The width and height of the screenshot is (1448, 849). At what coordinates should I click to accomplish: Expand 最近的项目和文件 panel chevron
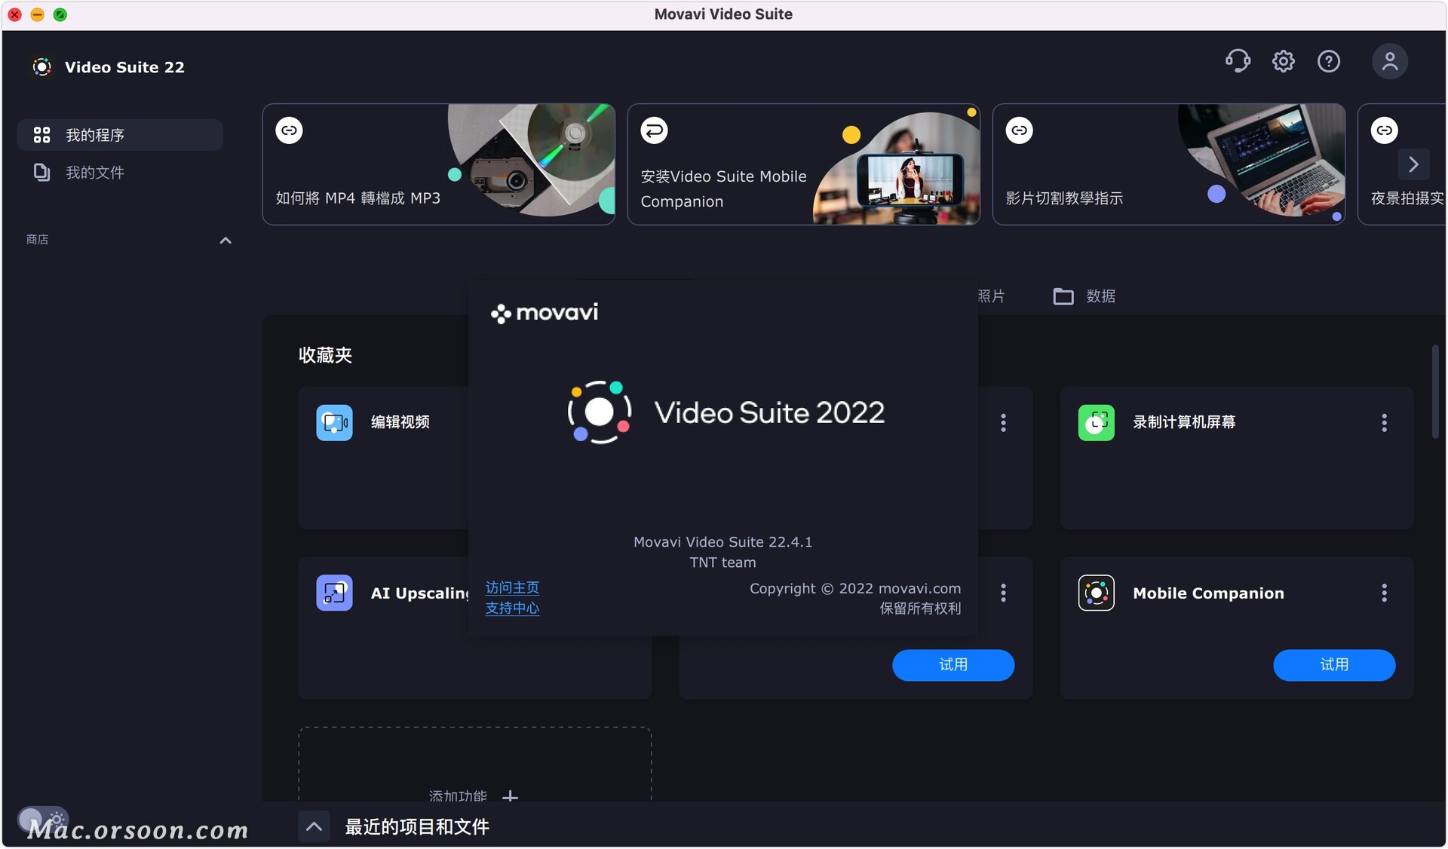point(314,827)
